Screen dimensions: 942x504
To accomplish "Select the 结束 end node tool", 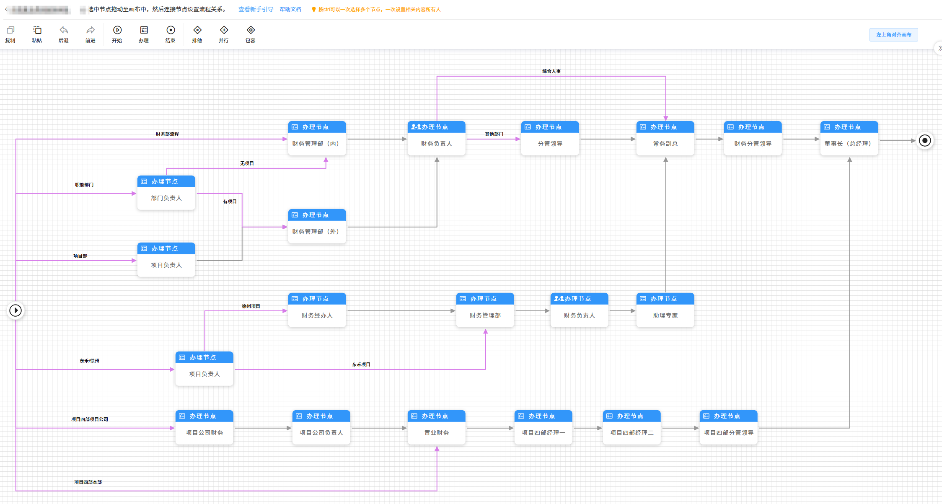I will click(x=170, y=30).
